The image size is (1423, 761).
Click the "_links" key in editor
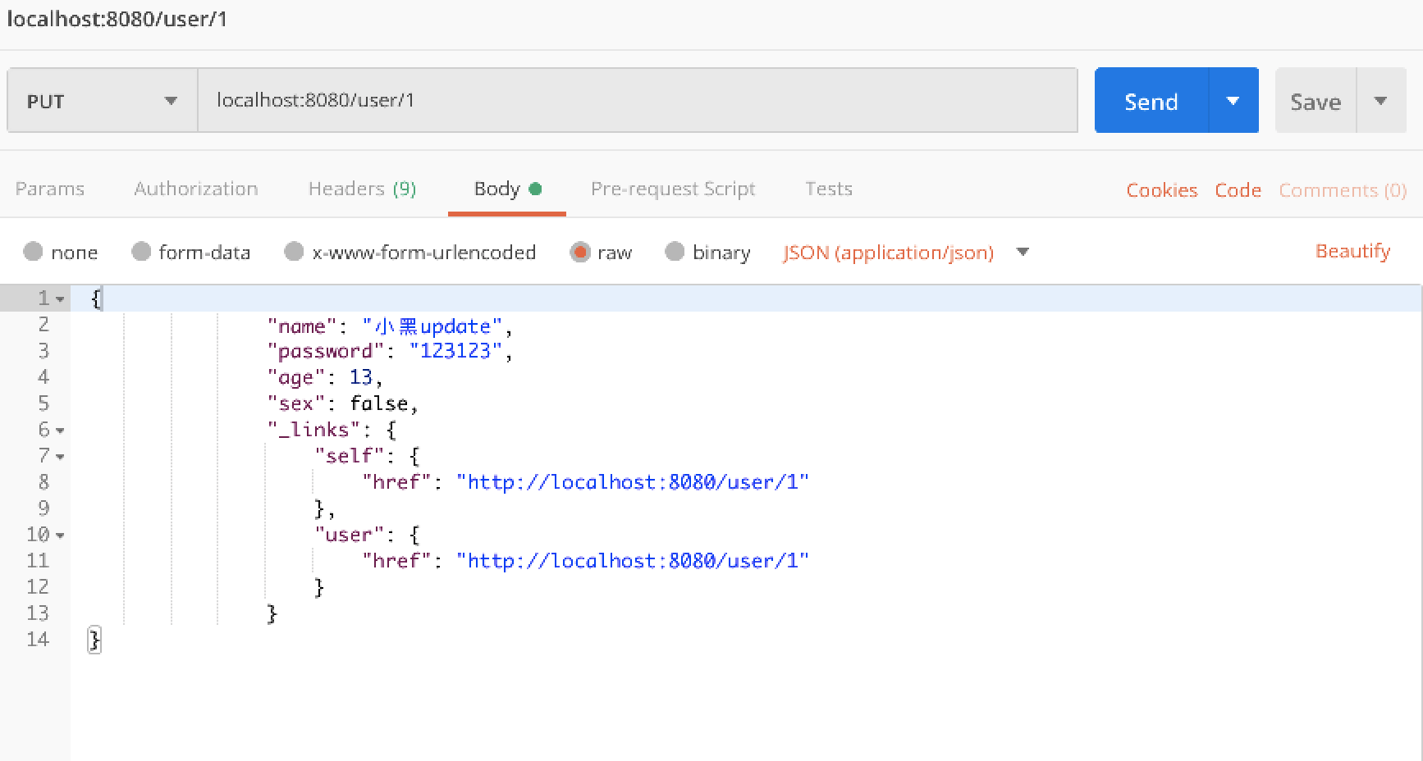[313, 430]
